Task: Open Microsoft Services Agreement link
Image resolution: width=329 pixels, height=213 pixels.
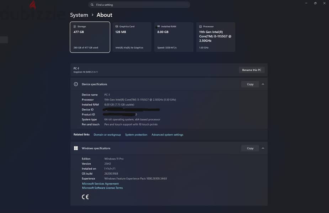Action: pos(100,184)
